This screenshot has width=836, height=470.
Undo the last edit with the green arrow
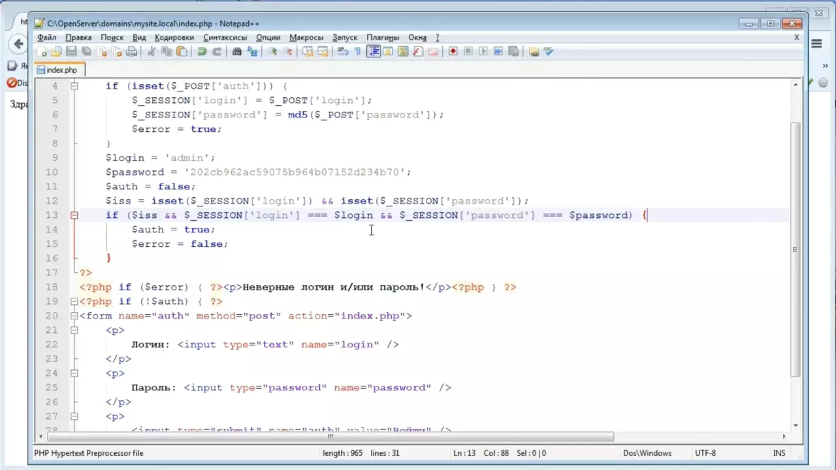[202, 52]
